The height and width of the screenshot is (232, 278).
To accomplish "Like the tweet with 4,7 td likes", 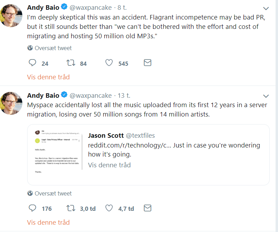I will point(109,208).
